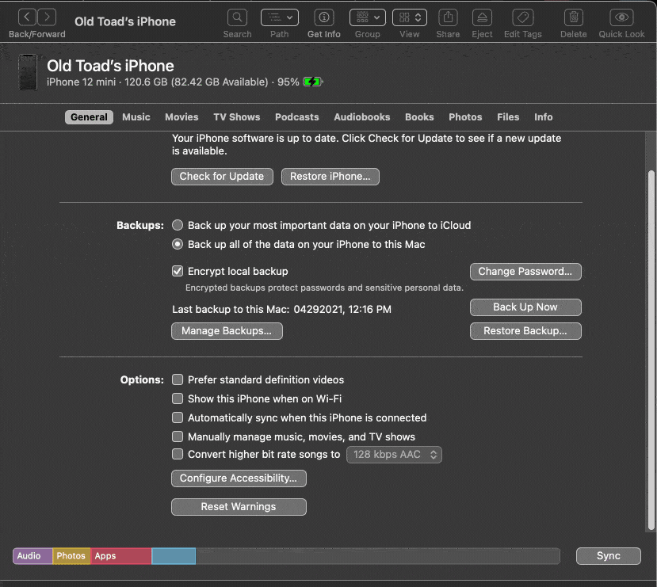
Task: Open the Path dropdown in toolbar
Action: pyautogui.click(x=280, y=17)
